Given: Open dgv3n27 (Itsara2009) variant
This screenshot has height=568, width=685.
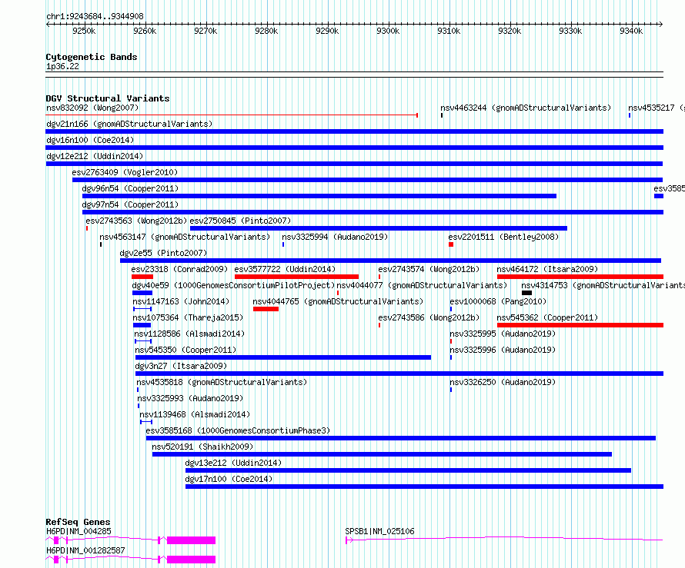Looking at the screenshot, I should click(x=182, y=366).
